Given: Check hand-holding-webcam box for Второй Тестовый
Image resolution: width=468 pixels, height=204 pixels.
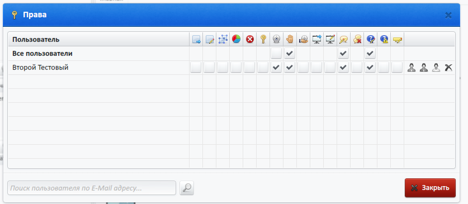Looking at the screenshot, I should [303, 68].
